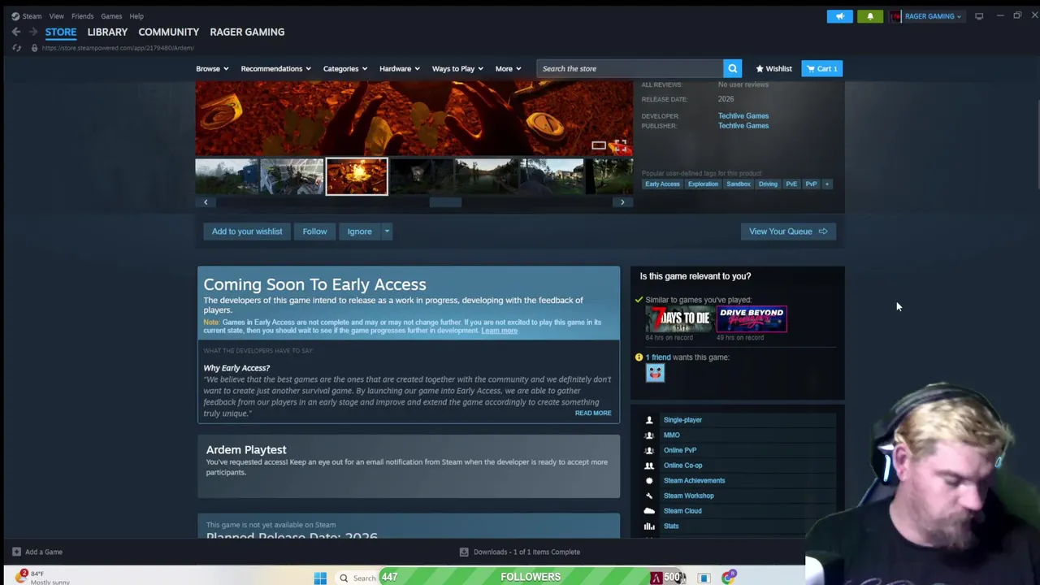Click the Cart icon button

[x=821, y=68]
